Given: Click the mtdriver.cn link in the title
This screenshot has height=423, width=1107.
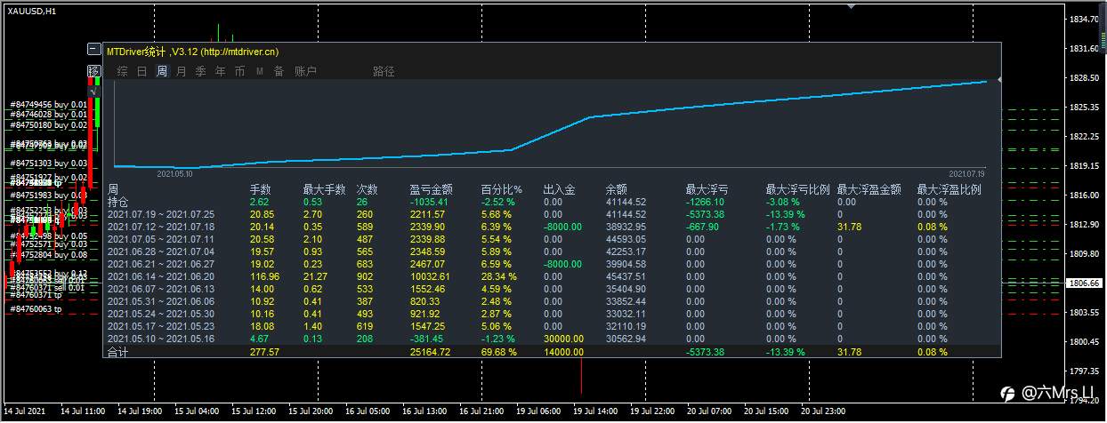Looking at the screenshot, I should click(239, 52).
